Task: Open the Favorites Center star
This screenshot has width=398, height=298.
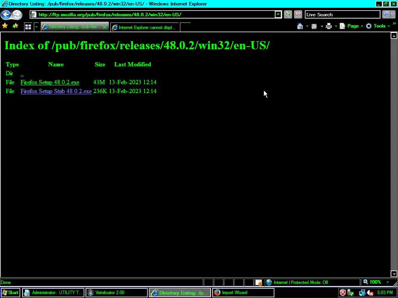Action: click(5, 26)
